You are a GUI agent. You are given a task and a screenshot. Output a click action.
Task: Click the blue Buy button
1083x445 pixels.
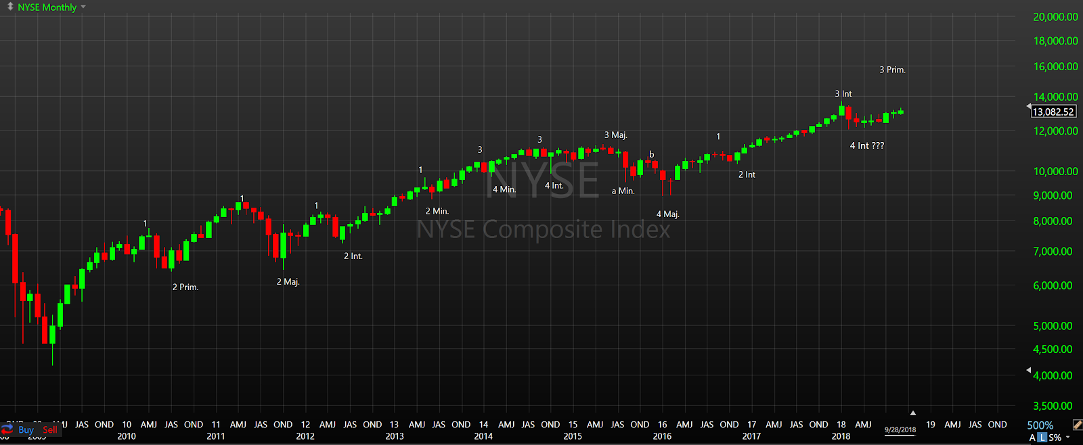pyautogui.click(x=26, y=429)
